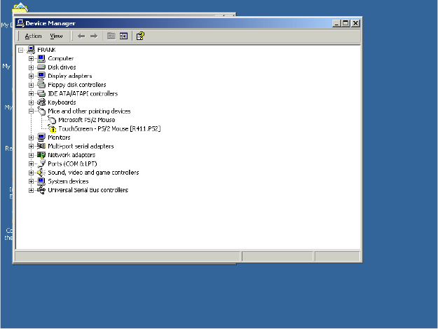This screenshot has height=329, width=438.
Task: Expand the Network adapters category
Action: click(x=31, y=155)
